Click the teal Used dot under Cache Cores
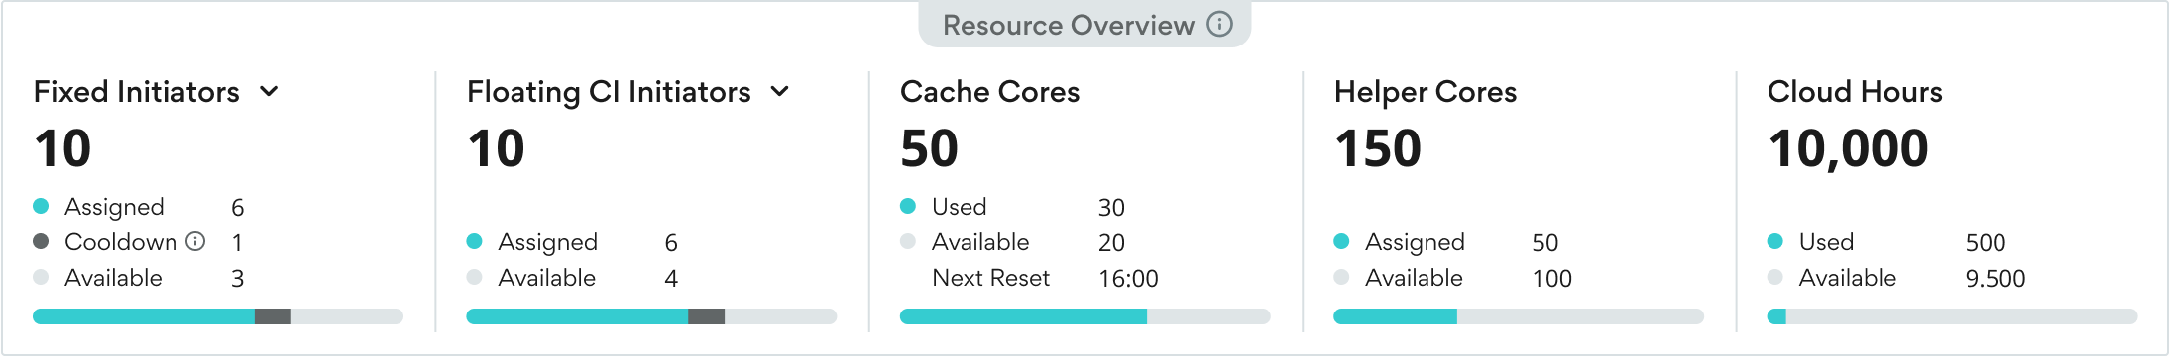The width and height of the screenshot is (2169, 356). click(908, 206)
